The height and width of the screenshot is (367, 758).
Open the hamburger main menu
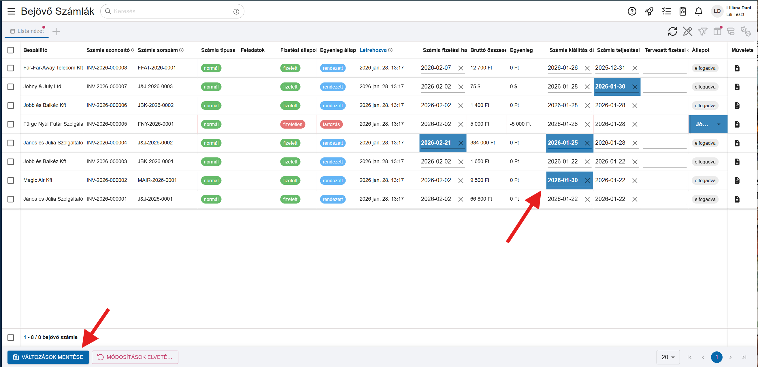11,11
